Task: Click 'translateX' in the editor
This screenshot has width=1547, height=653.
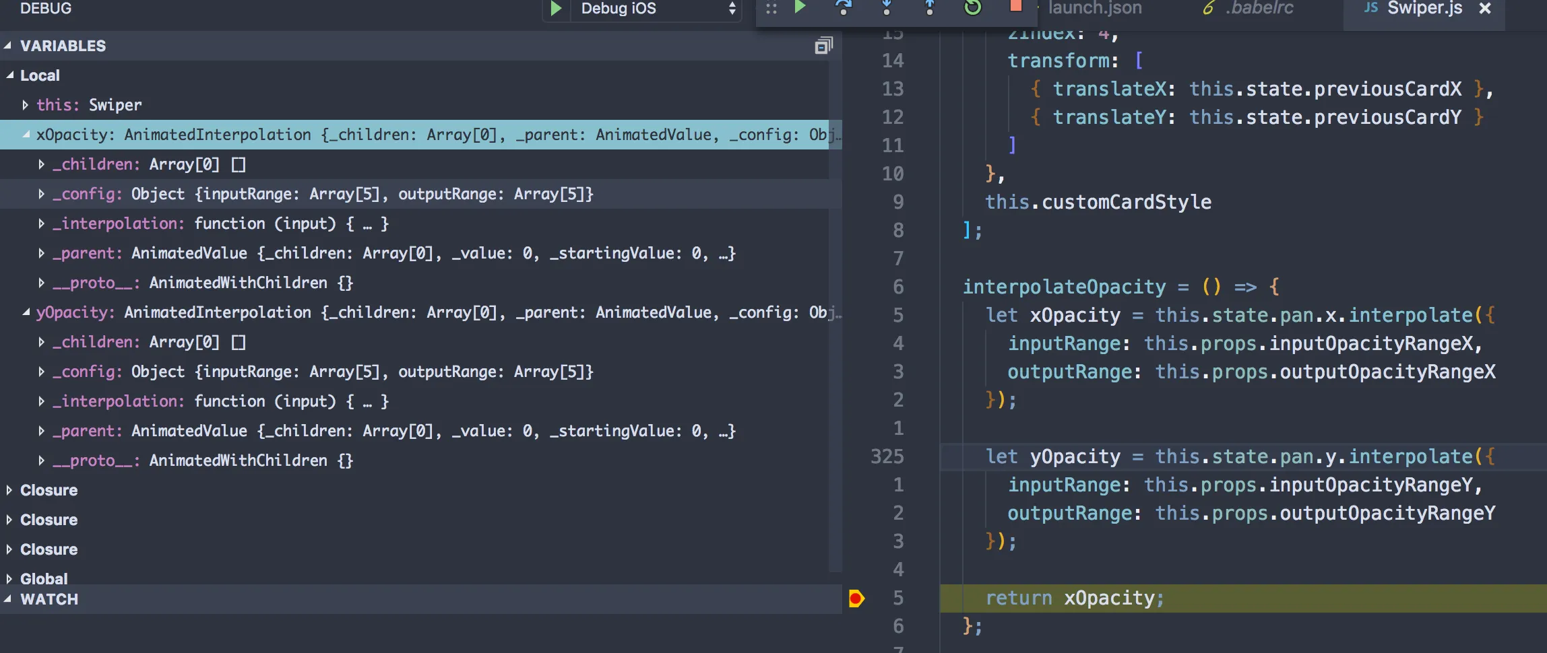Action: 1109,89
